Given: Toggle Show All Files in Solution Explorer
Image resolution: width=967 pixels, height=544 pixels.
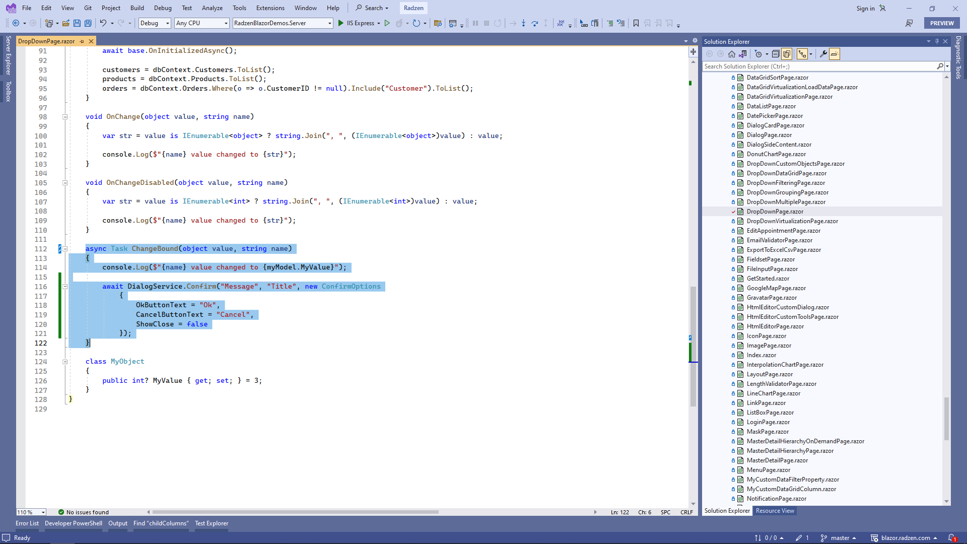Looking at the screenshot, I should pyautogui.click(x=787, y=54).
